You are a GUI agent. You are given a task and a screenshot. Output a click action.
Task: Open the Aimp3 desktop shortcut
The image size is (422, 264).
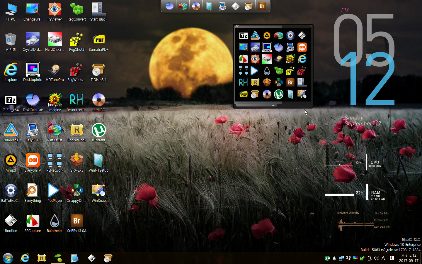pyautogui.click(x=11, y=163)
